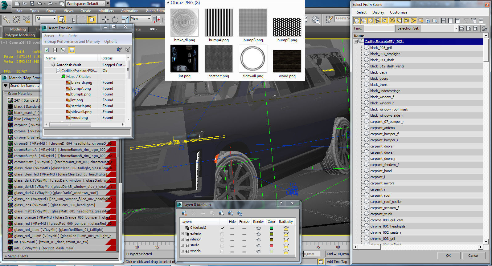Click the Undo arrow in the quick access toolbar

39,4
